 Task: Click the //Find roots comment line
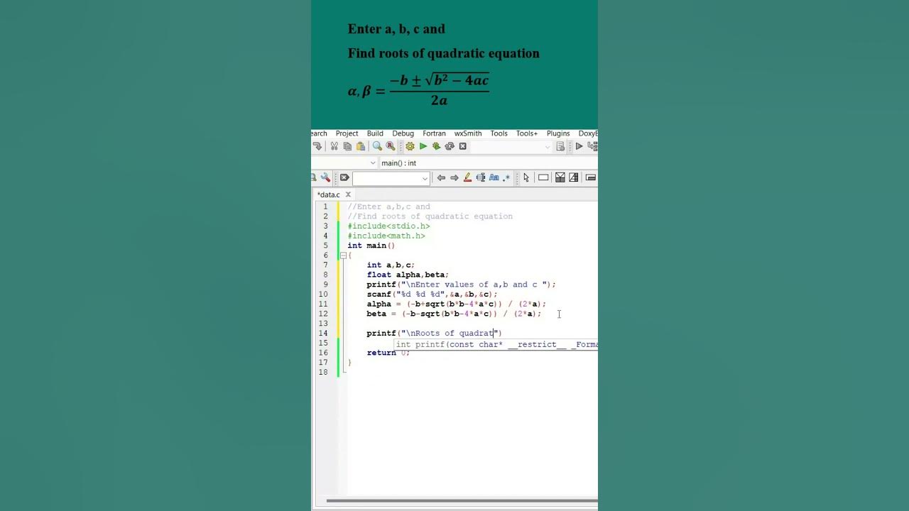point(430,216)
